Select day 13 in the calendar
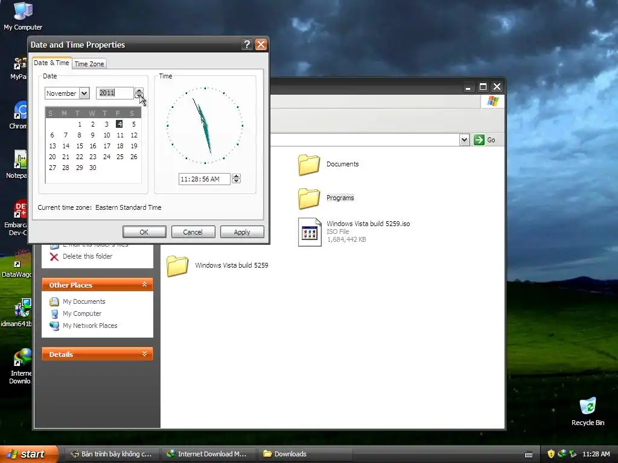This screenshot has width=618, height=463. [x=53, y=146]
